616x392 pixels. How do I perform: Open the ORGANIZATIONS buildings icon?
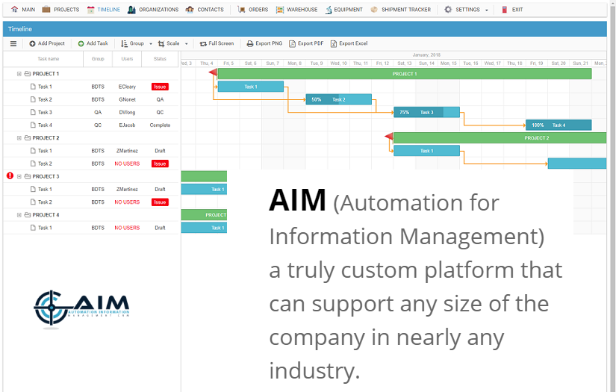point(131,10)
